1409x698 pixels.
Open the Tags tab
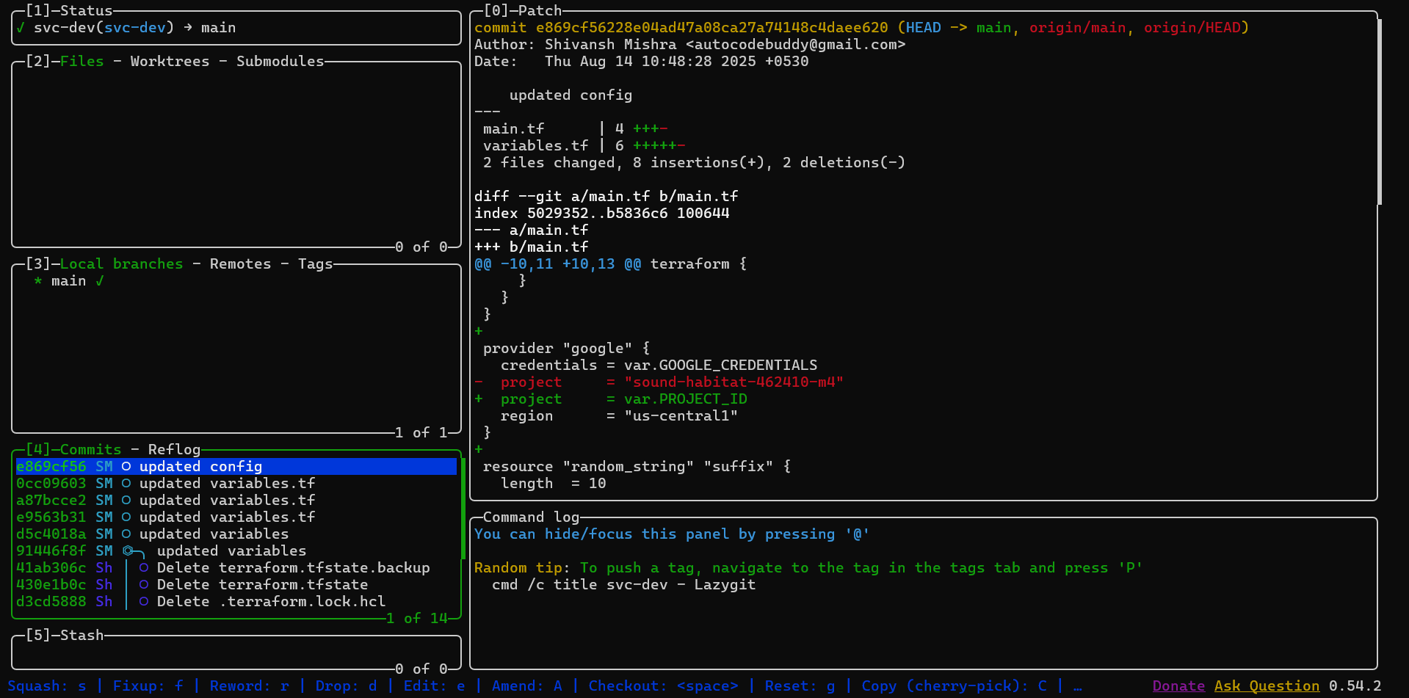click(x=315, y=264)
